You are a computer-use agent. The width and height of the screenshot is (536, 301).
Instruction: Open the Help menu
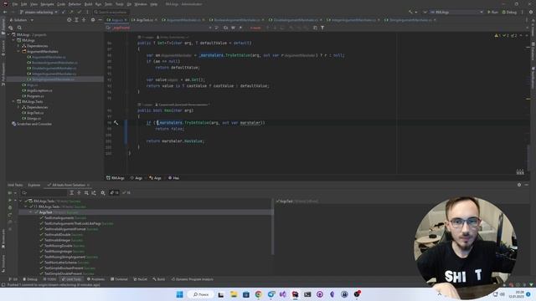click(x=154, y=4)
